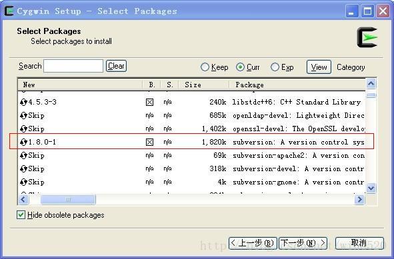Select the Keep radio button
This screenshot has width=394, height=259.
[205, 67]
